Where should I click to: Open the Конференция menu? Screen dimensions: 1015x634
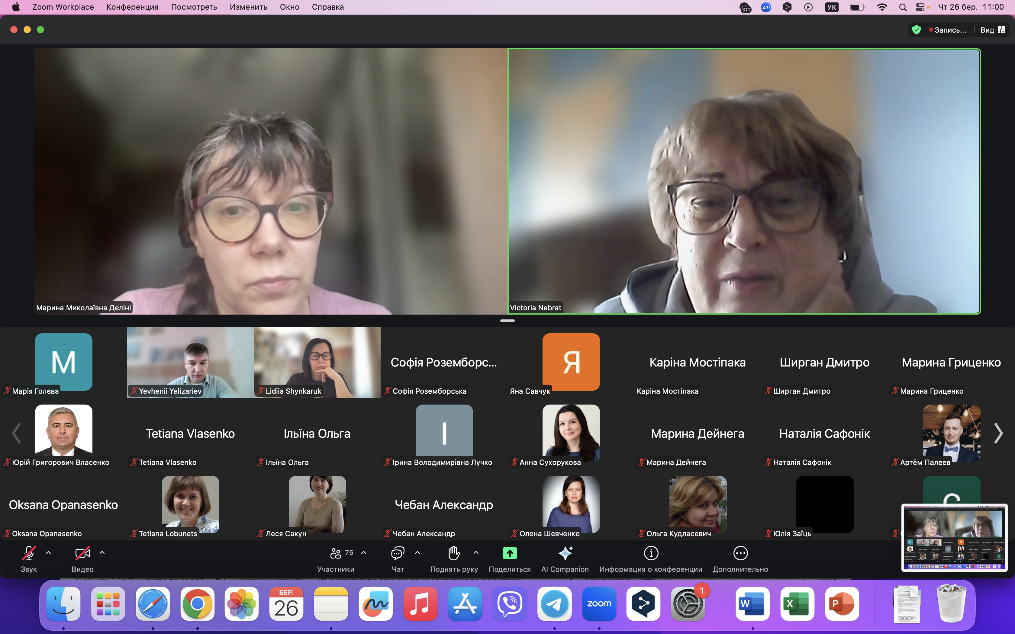pos(132,7)
